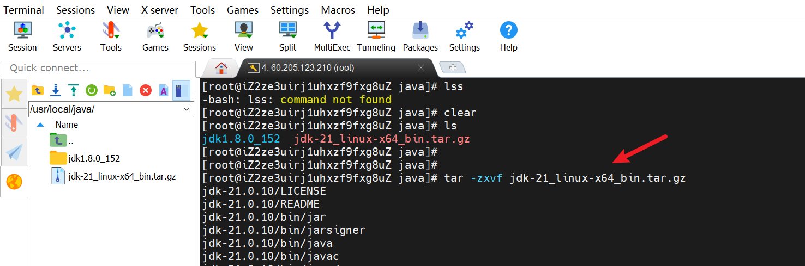Select the 60.205.123.210 (root) terminal tab
This screenshot has height=266, width=805.
(309, 67)
